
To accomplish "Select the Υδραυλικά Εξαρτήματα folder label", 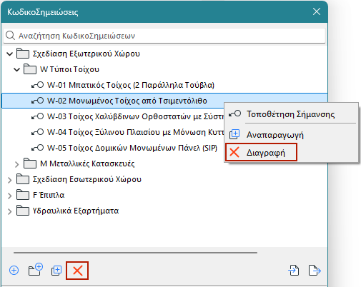I will (76, 211).
